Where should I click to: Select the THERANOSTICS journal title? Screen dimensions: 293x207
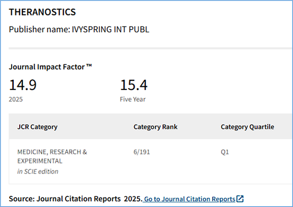43,12
